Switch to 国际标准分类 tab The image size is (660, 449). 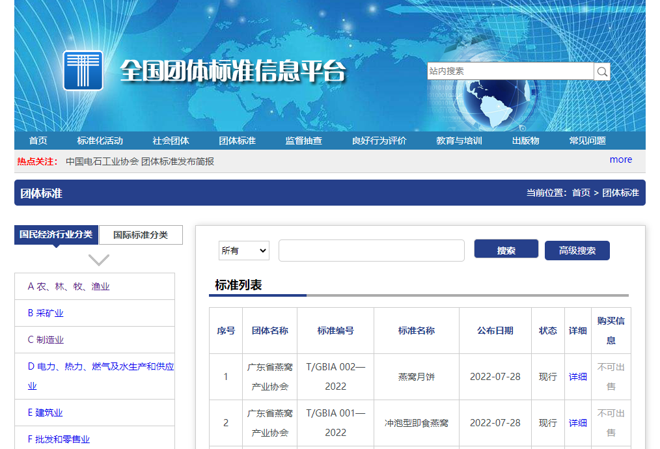(x=141, y=235)
